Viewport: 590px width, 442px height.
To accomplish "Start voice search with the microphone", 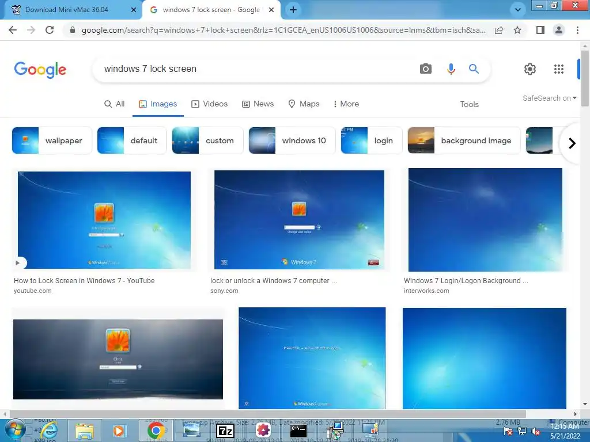I will point(451,69).
